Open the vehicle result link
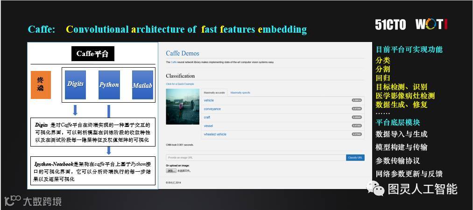 (x=209, y=100)
